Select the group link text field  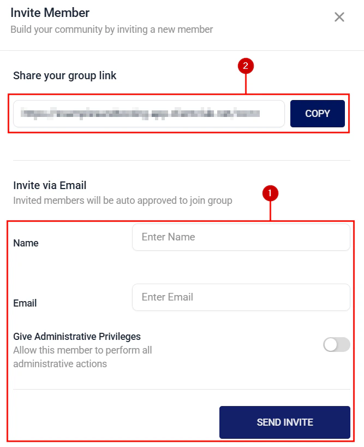(148, 114)
